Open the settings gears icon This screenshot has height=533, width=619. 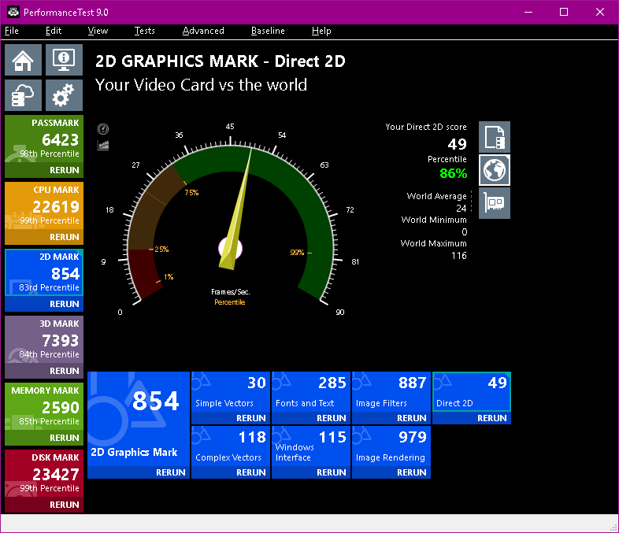click(64, 95)
